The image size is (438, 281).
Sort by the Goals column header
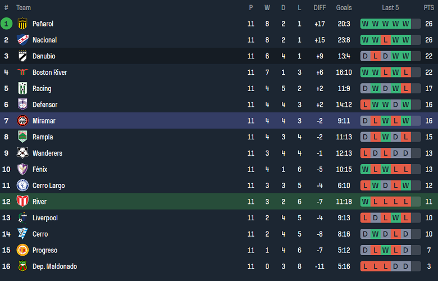point(344,8)
